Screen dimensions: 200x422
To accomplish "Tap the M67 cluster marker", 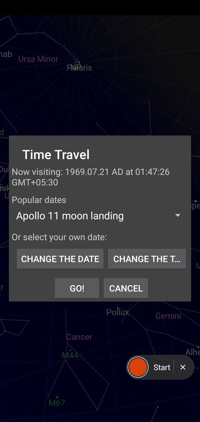I will pos(57,403).
